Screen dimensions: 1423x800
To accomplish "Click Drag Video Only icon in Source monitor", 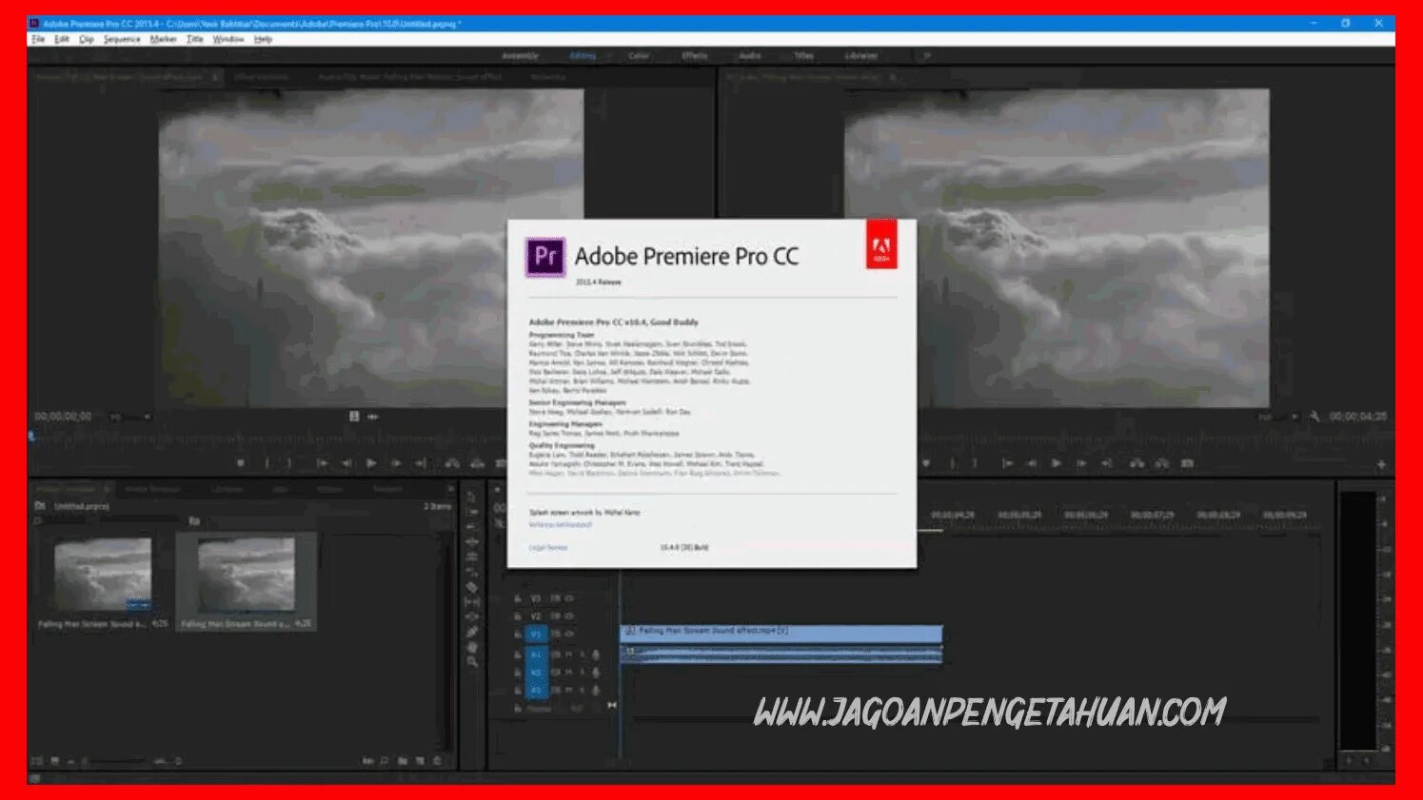I will (x=354, y=417).
